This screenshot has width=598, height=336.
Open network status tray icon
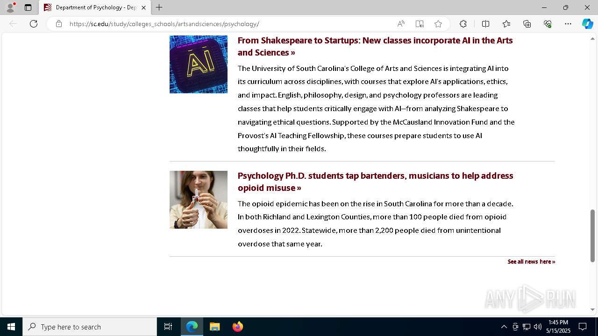[527, 327]
